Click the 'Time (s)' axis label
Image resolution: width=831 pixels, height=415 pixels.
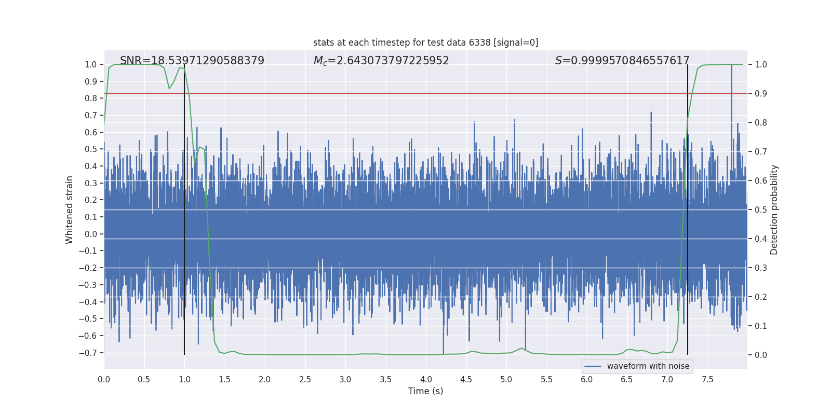[426, 391]
